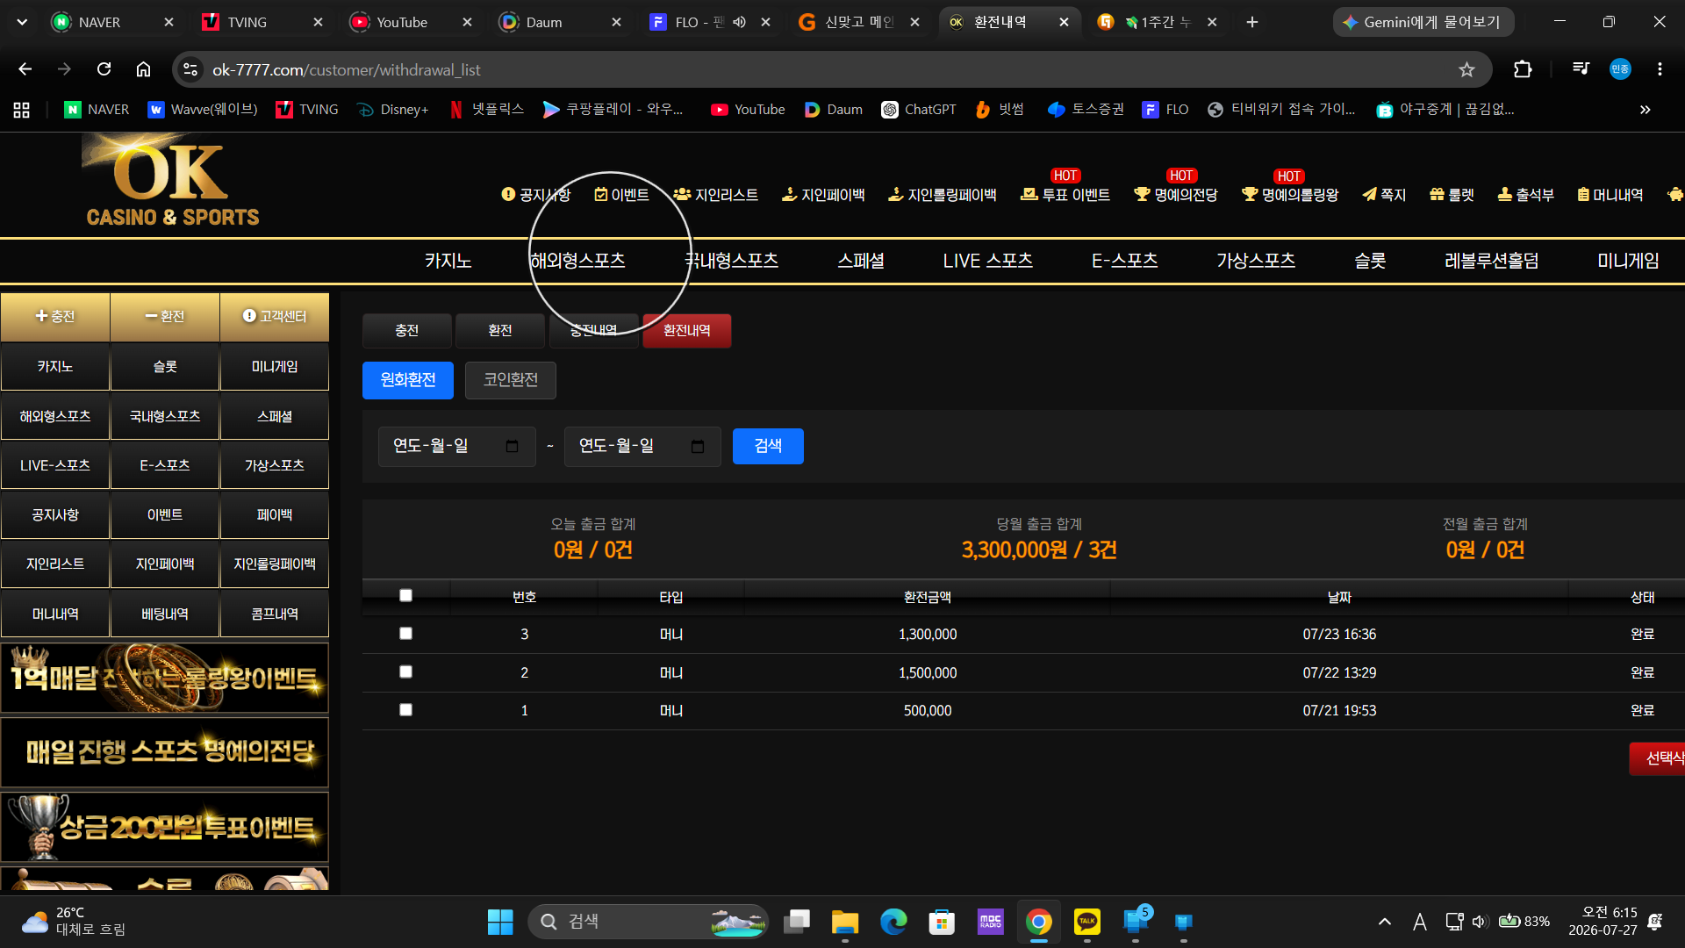Image resolution: width=1685 pixels, height=948 pixels.
Task: Show more bookmarks with the double chevron
Action: click(1645, 110)
